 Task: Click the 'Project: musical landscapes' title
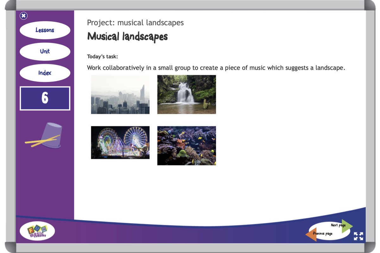point(135,23)
